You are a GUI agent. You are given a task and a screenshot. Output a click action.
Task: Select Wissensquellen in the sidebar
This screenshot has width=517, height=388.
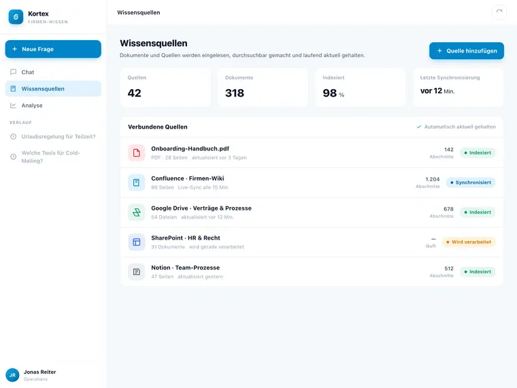tap(53, 88)
